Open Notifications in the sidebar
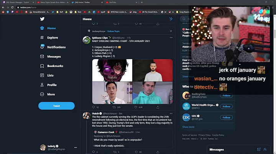This screenshot has width=276, height=154. coord(53,47)
